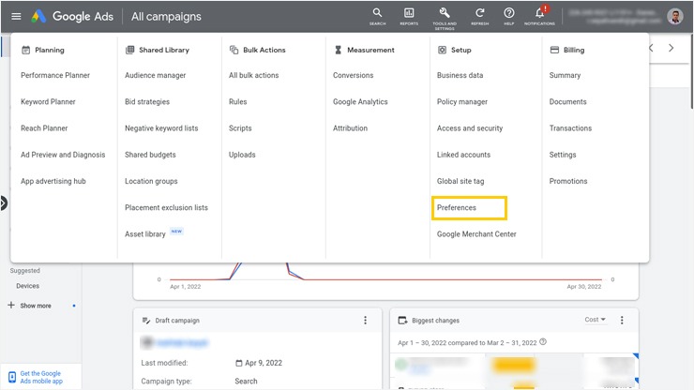Open Audience manager
The height and width of the screenshot is (390, 694).
156,75
